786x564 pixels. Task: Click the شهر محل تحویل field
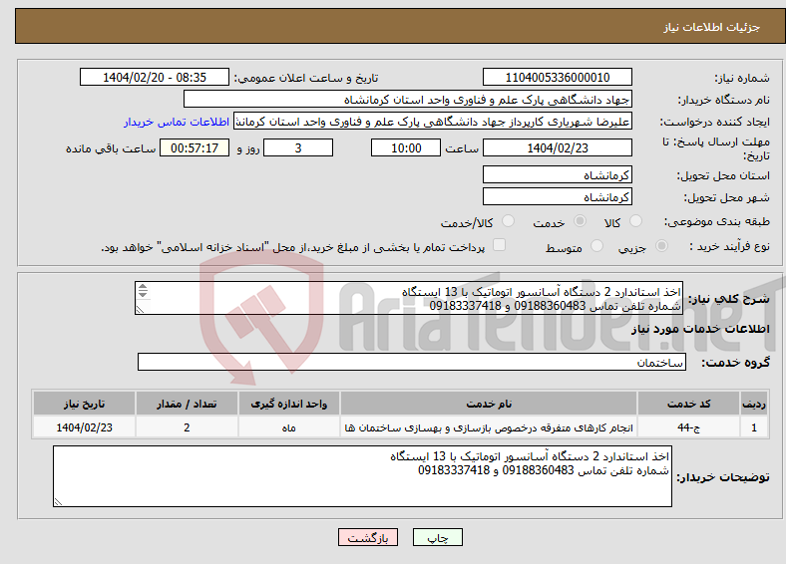pyautogui.click(x=557, y=196)
